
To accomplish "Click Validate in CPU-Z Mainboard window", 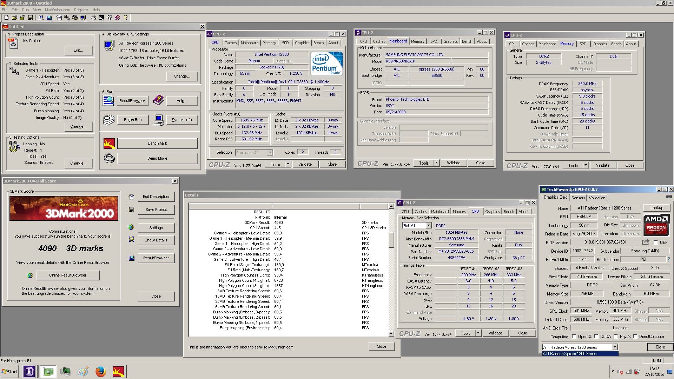I will (x=453, y=163).
